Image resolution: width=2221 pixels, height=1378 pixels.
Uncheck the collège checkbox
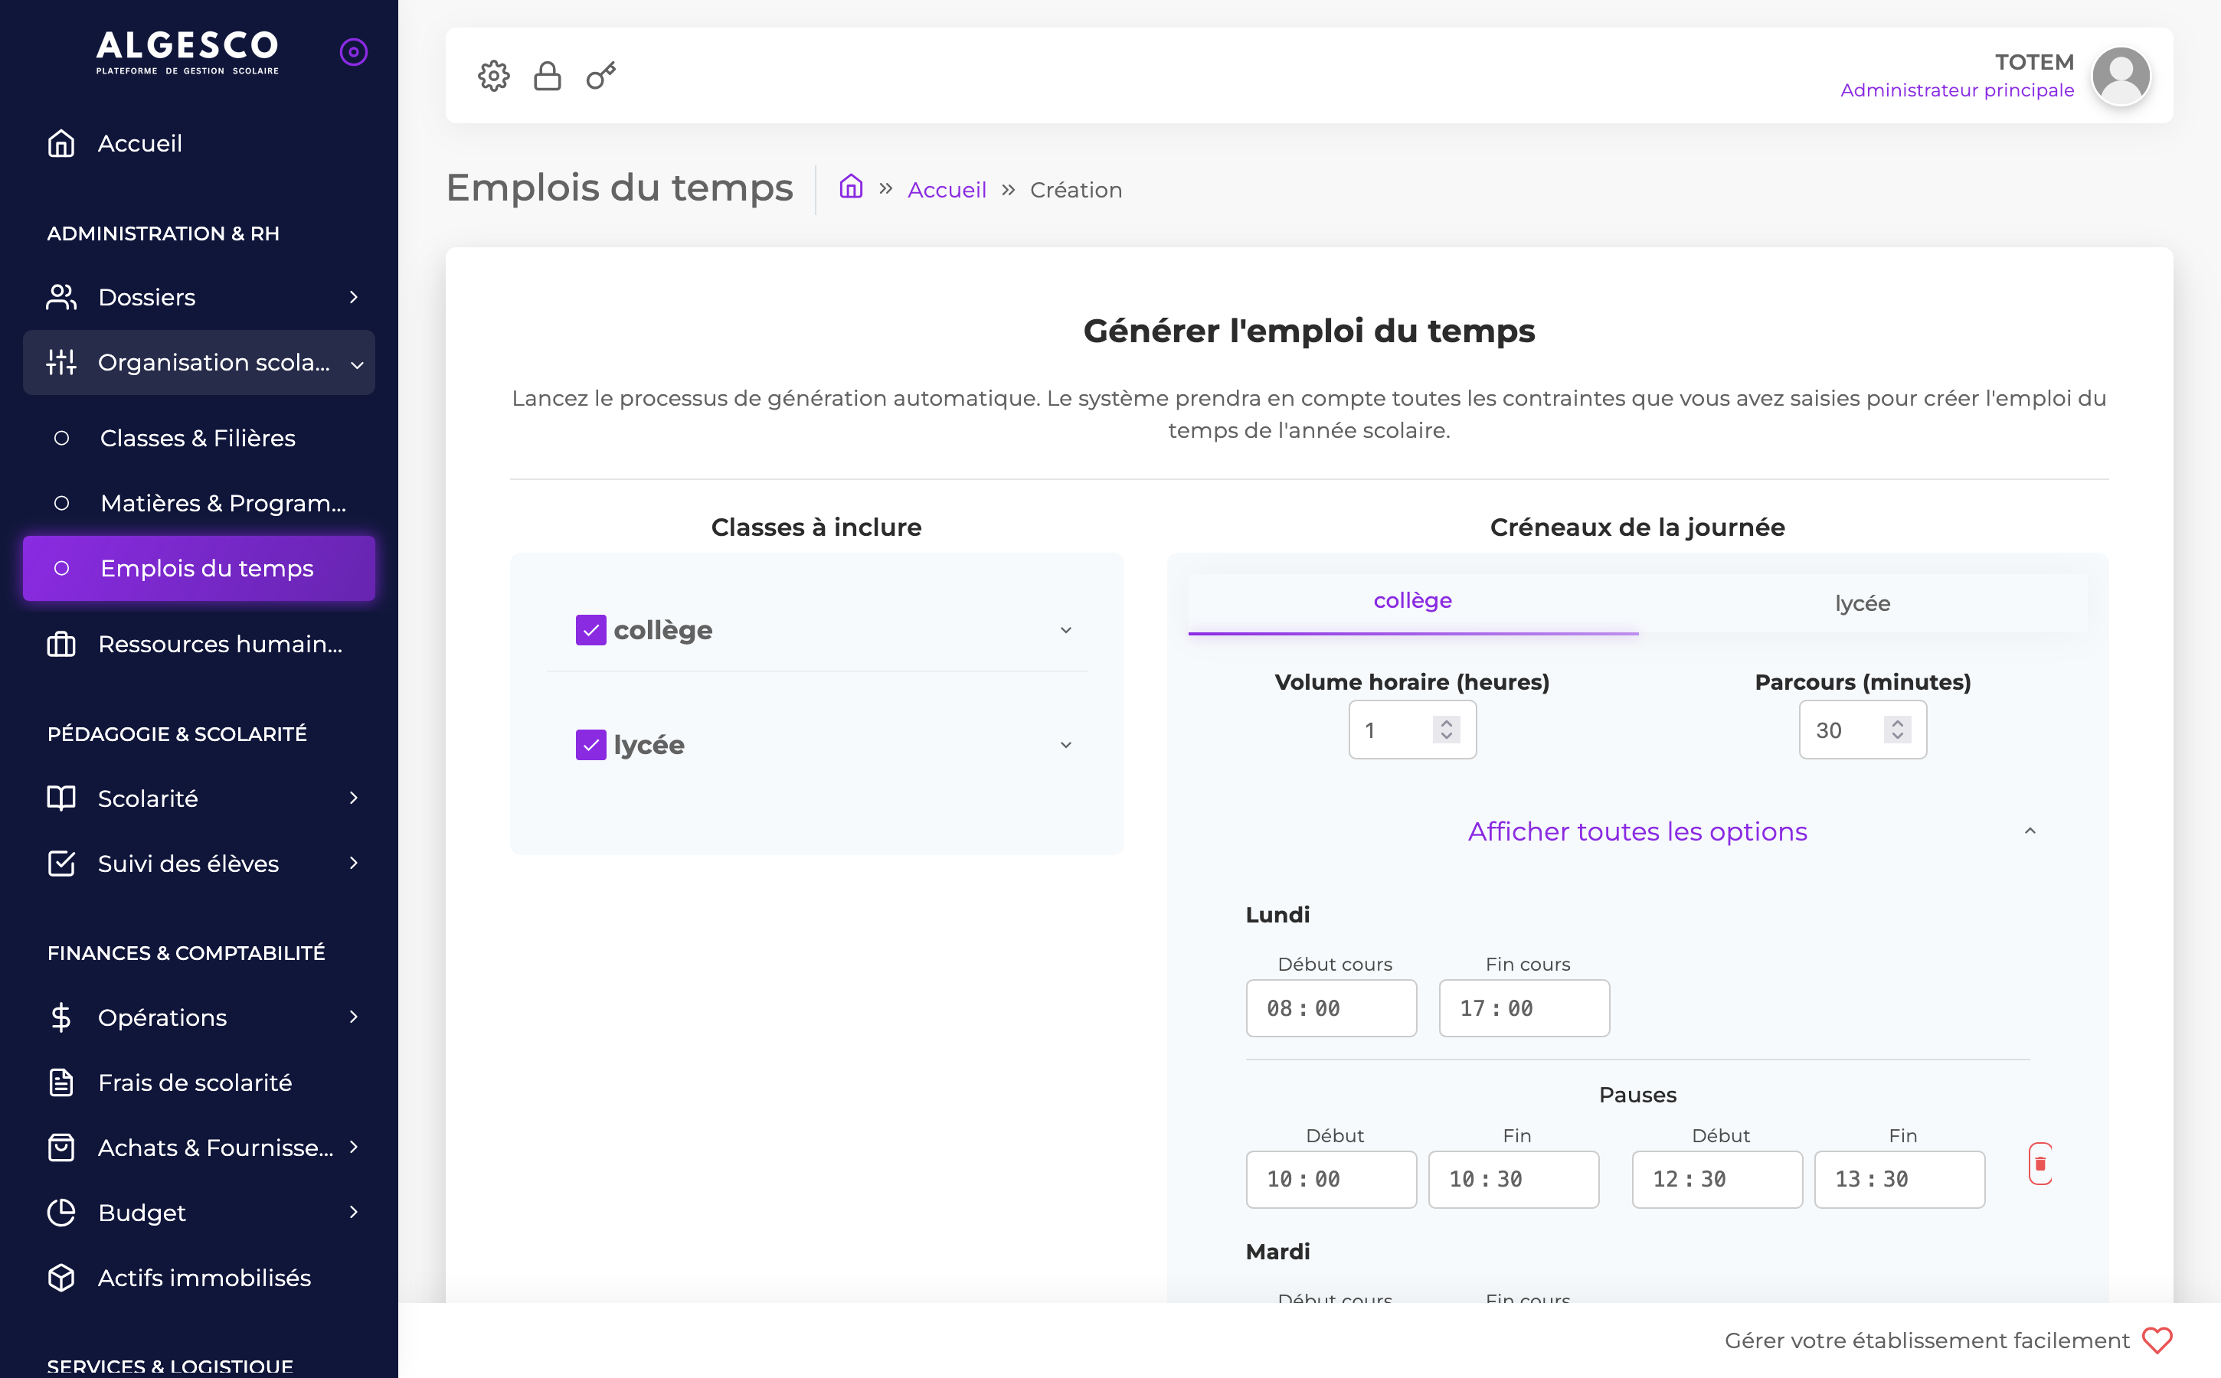click(x=590, y=629)
